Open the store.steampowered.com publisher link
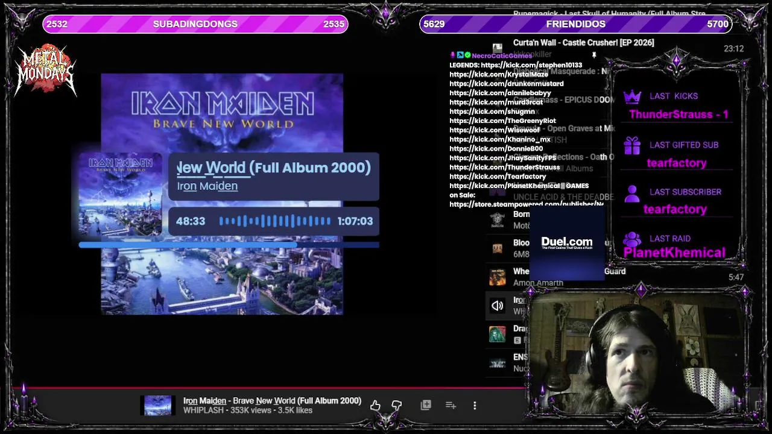Image resolution: width=772 pixels, height=434 pixels. 527,204
